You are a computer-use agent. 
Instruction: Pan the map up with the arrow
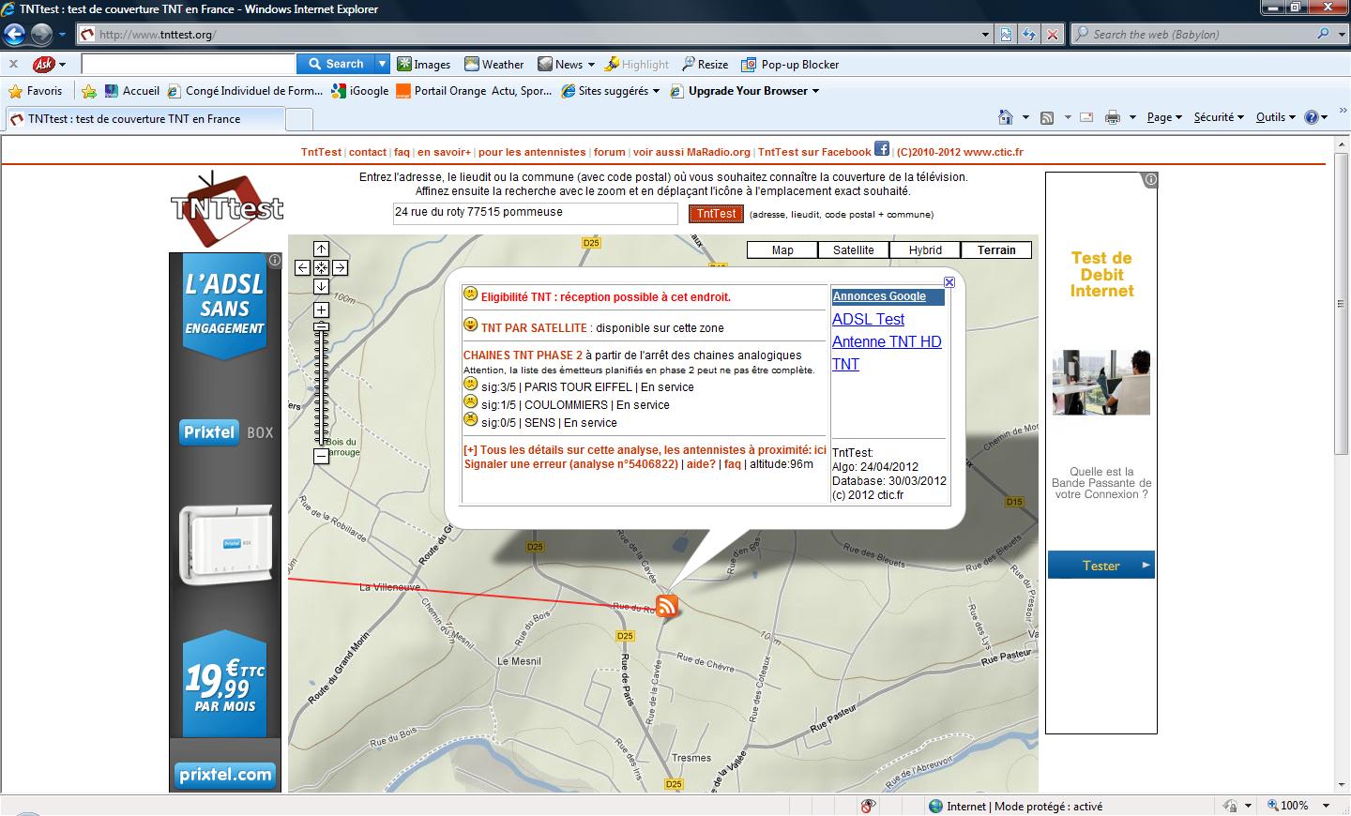(x=321, y=249)
